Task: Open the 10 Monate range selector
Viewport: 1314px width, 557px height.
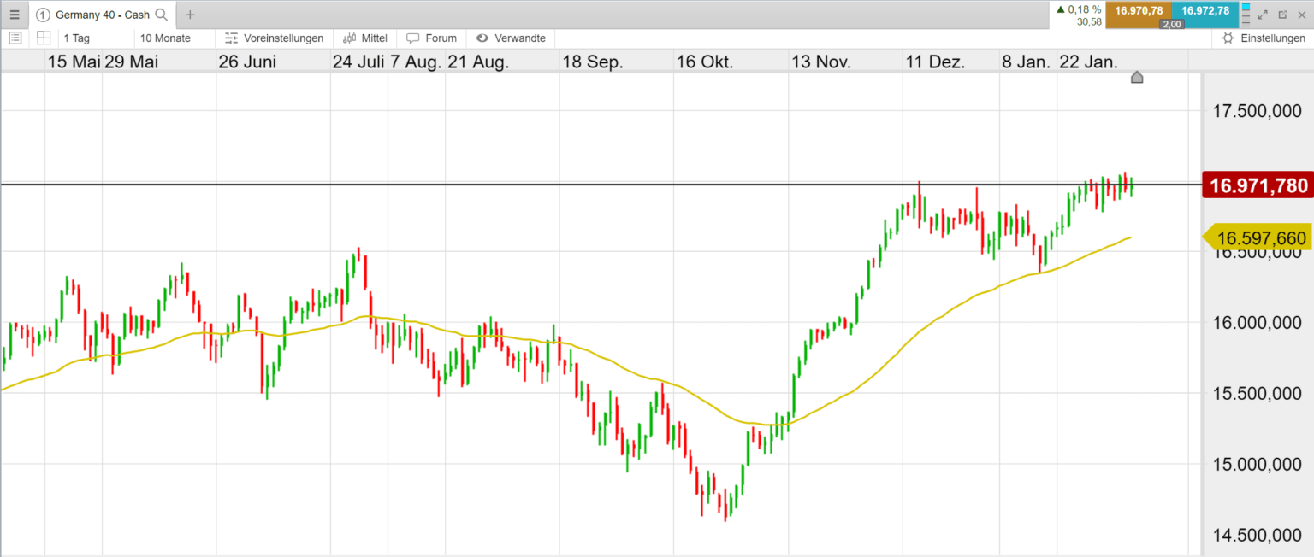Action: pos(166,38)
